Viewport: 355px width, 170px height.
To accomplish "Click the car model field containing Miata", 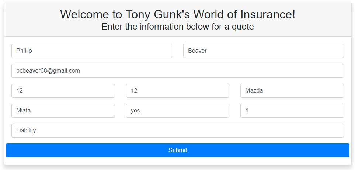I will (63, 111).
